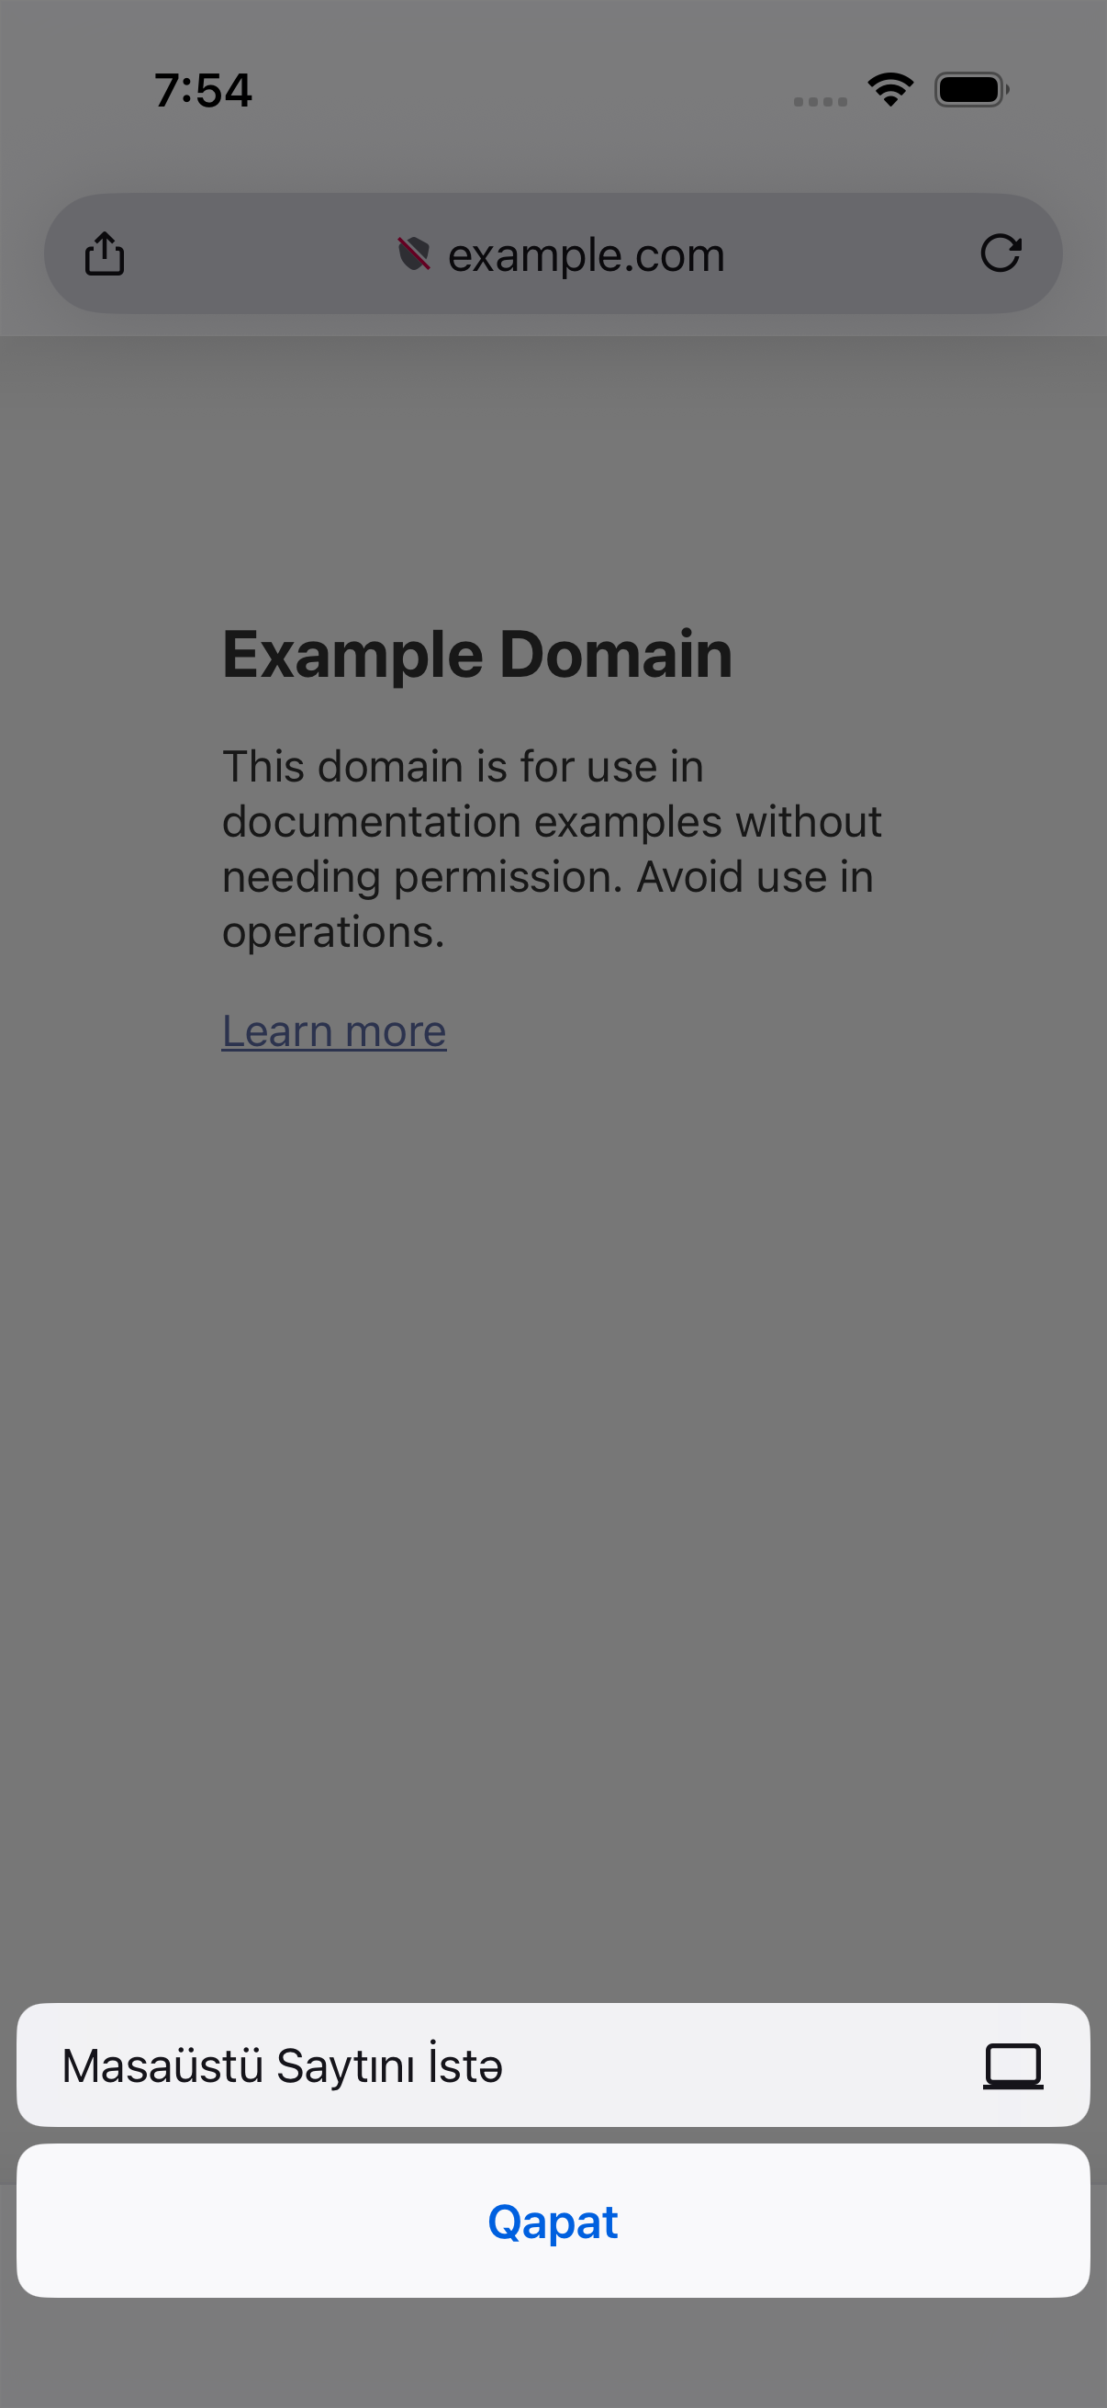Dismiss the sheet with Qapat button
1107x2408 pixels.
click(x=553, y=2221)
